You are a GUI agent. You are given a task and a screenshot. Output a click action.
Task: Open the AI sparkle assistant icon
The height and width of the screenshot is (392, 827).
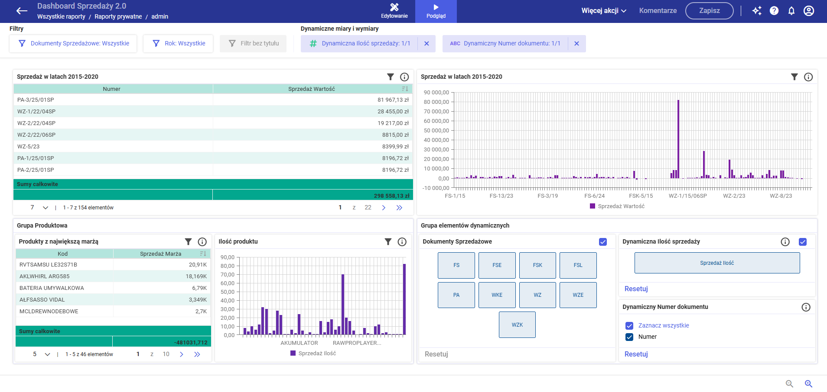coord(757,11)
